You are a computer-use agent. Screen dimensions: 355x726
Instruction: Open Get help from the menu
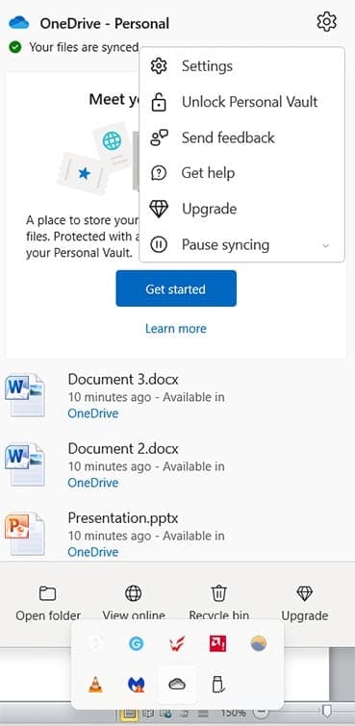(241, 173)
